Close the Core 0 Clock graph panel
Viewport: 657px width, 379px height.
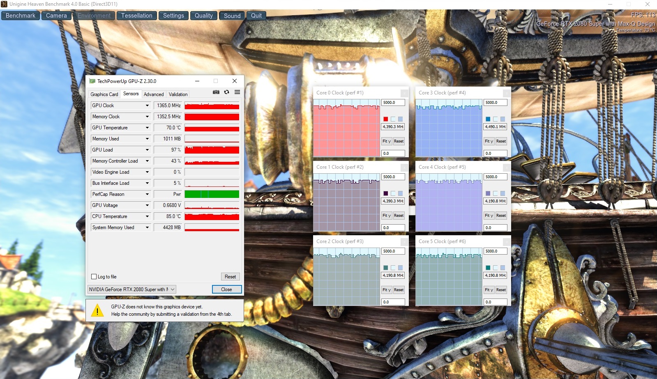pos(404,93)
